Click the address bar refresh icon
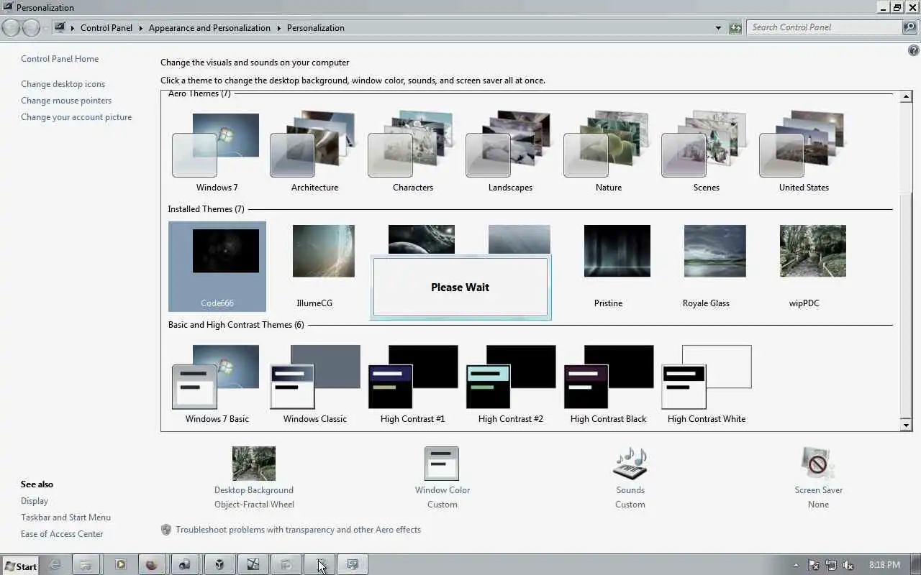 tap(735, 27)
